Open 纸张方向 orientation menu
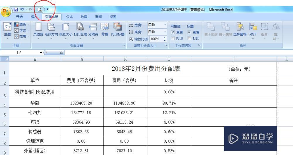This screenshot has height=155, width=293. click(x=51, y=31)
